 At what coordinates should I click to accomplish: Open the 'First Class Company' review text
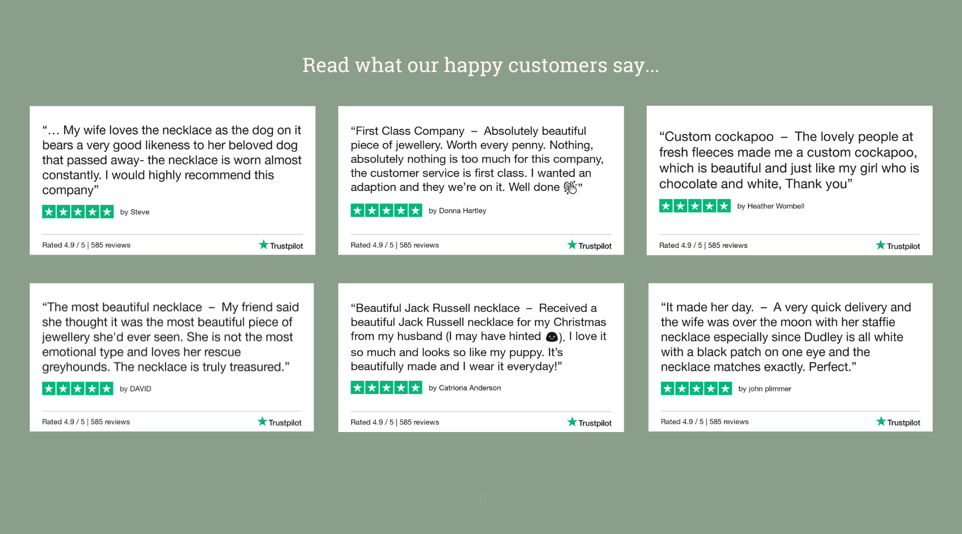click(477, 159)
